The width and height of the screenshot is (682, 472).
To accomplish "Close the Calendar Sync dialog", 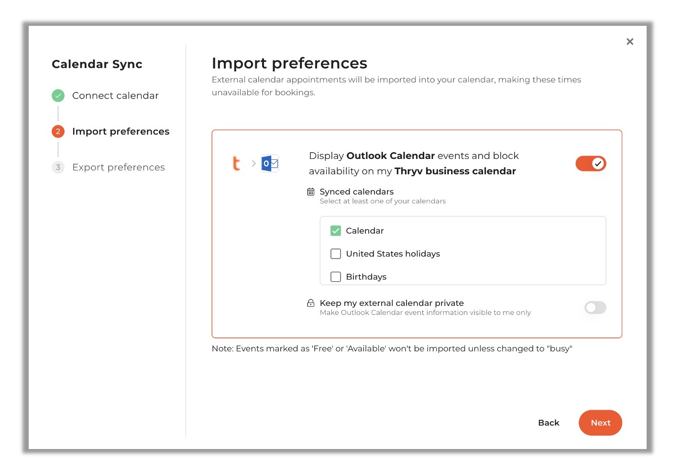I will click(x=630, y=42).
